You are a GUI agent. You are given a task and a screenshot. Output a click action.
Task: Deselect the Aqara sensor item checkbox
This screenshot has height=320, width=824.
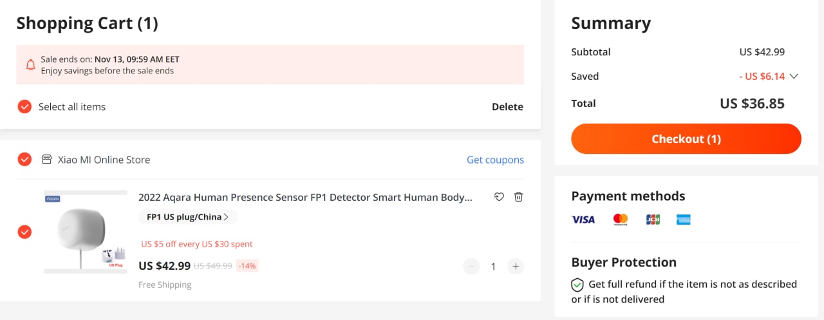(24, 232)
